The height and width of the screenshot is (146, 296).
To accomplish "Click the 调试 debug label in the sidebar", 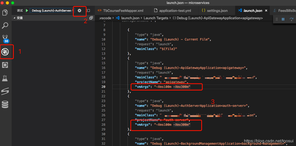I will point(20,11).
